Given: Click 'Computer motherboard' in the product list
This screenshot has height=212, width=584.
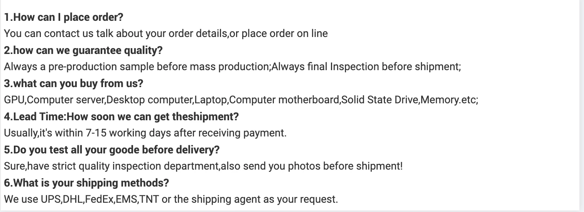Looking at the screenshot, I should point(284,100).
